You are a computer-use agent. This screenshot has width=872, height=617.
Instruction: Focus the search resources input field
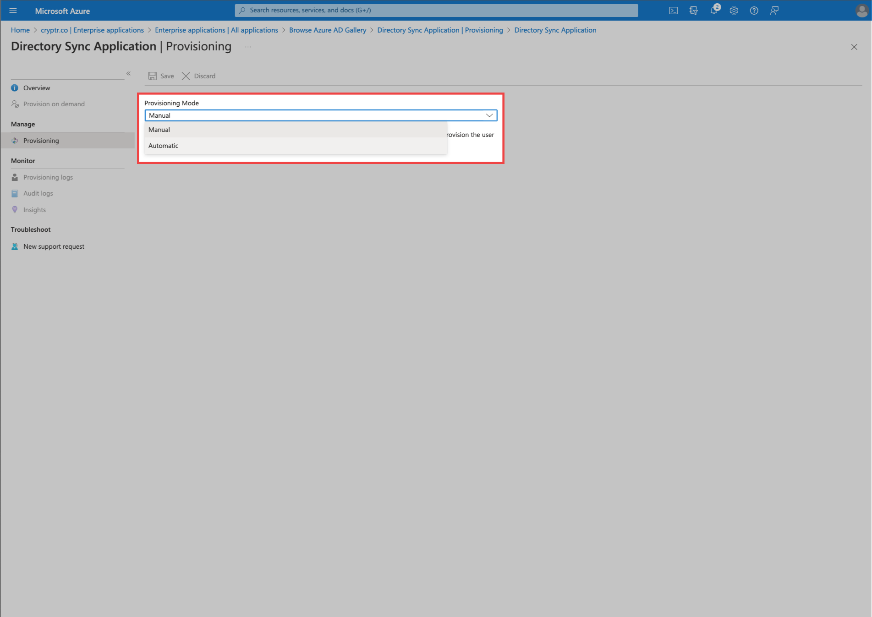436,10
